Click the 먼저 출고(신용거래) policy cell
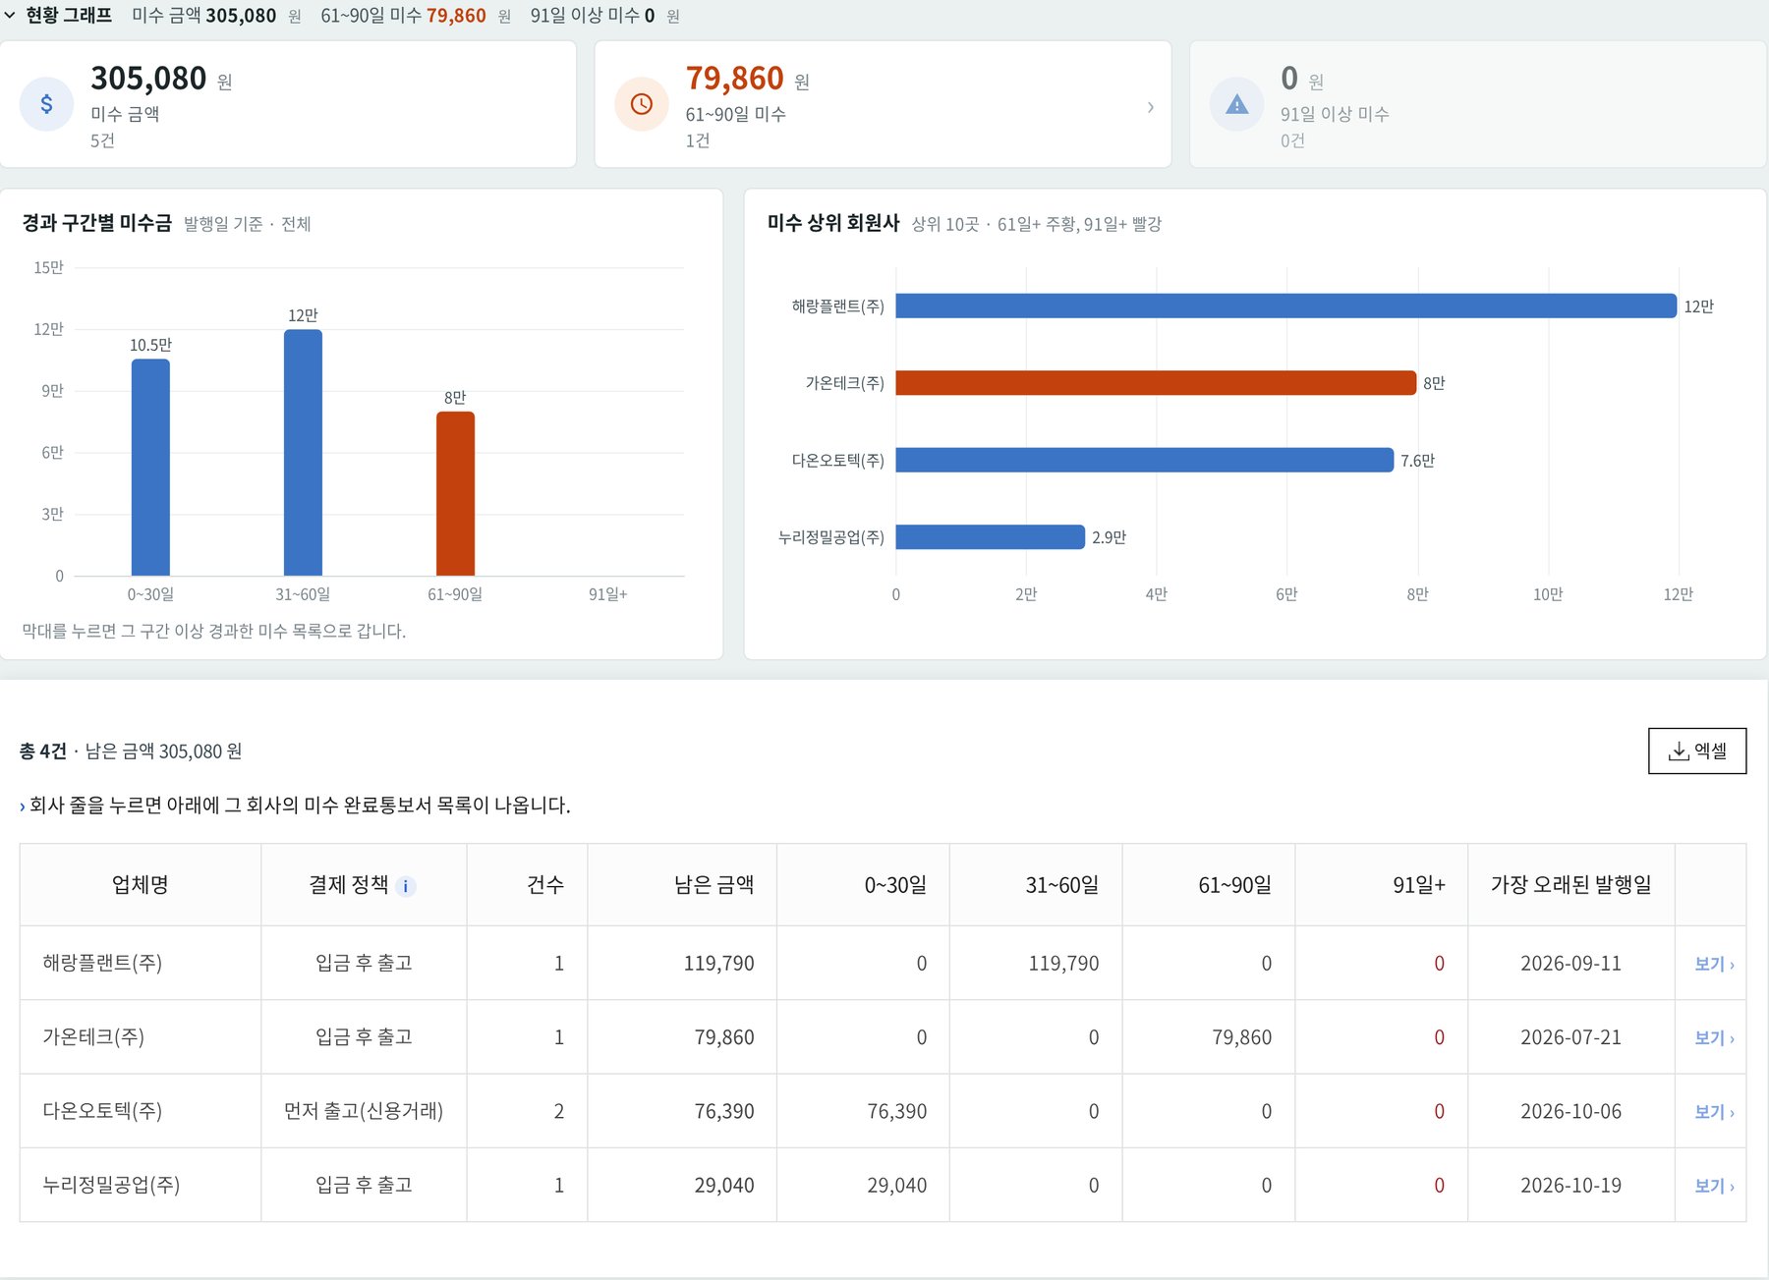This screenshot has width=1769, height=1280. pyautogui.click(x=364, y=1111)
